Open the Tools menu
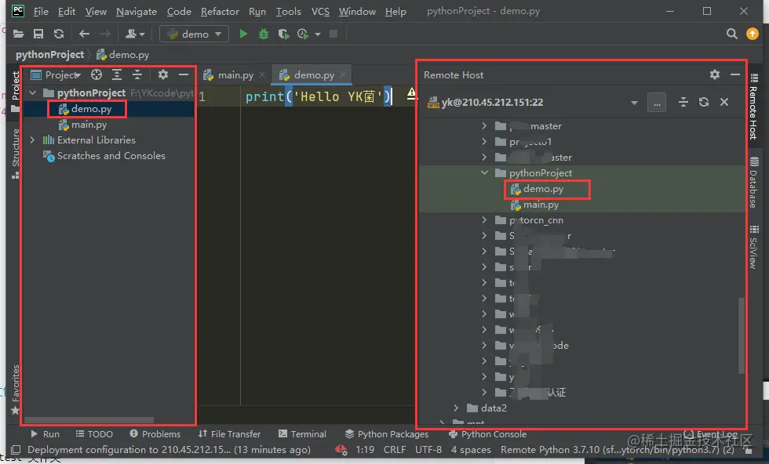 (x=289, y=11)
